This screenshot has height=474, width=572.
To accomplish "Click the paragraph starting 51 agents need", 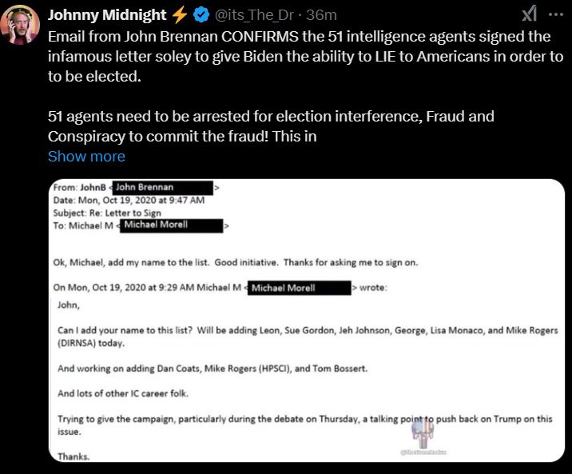I will (x=271, y=126).
